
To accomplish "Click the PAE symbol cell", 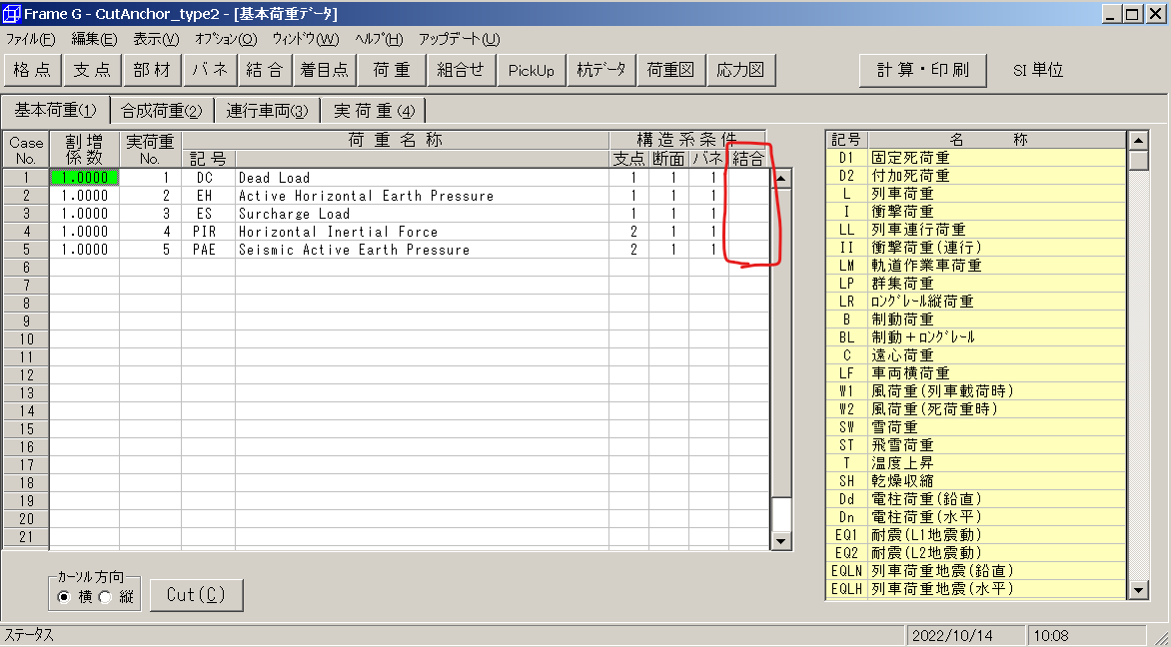I will pyautogui.click(x=209, y=250).
